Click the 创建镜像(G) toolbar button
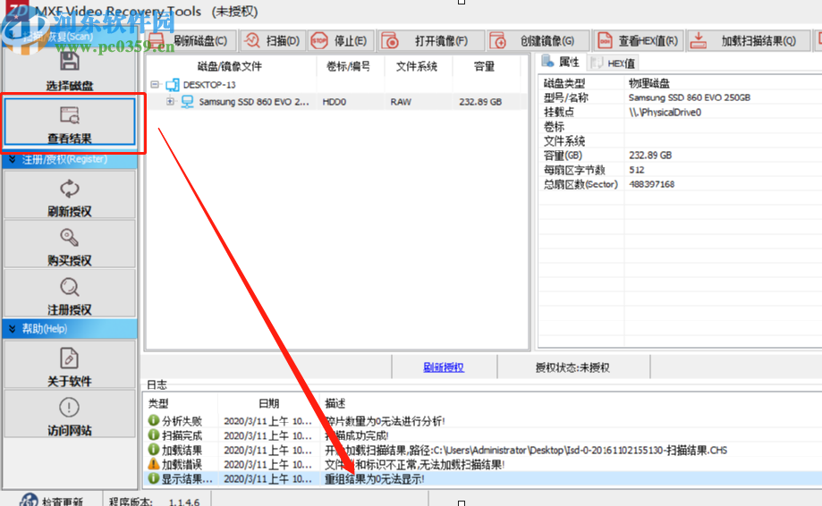This screenshot has height=506, width=822. [x=538, y=41]
